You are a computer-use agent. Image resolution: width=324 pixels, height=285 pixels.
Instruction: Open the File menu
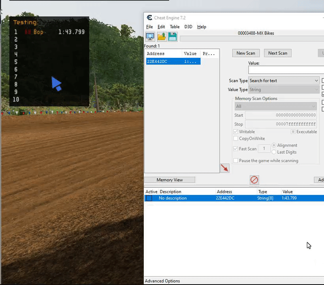(149, 27)
